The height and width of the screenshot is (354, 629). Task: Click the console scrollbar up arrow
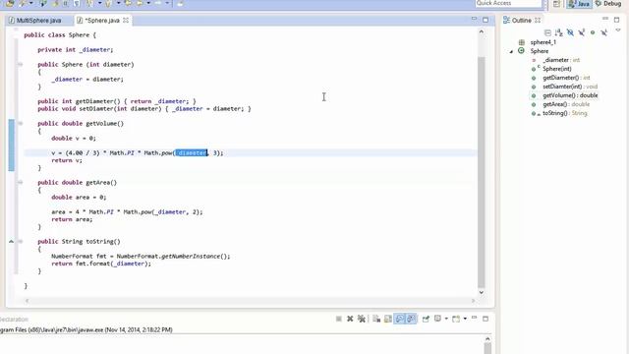point(487,339)
